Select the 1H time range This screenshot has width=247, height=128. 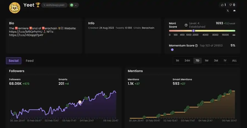point(177,61)
